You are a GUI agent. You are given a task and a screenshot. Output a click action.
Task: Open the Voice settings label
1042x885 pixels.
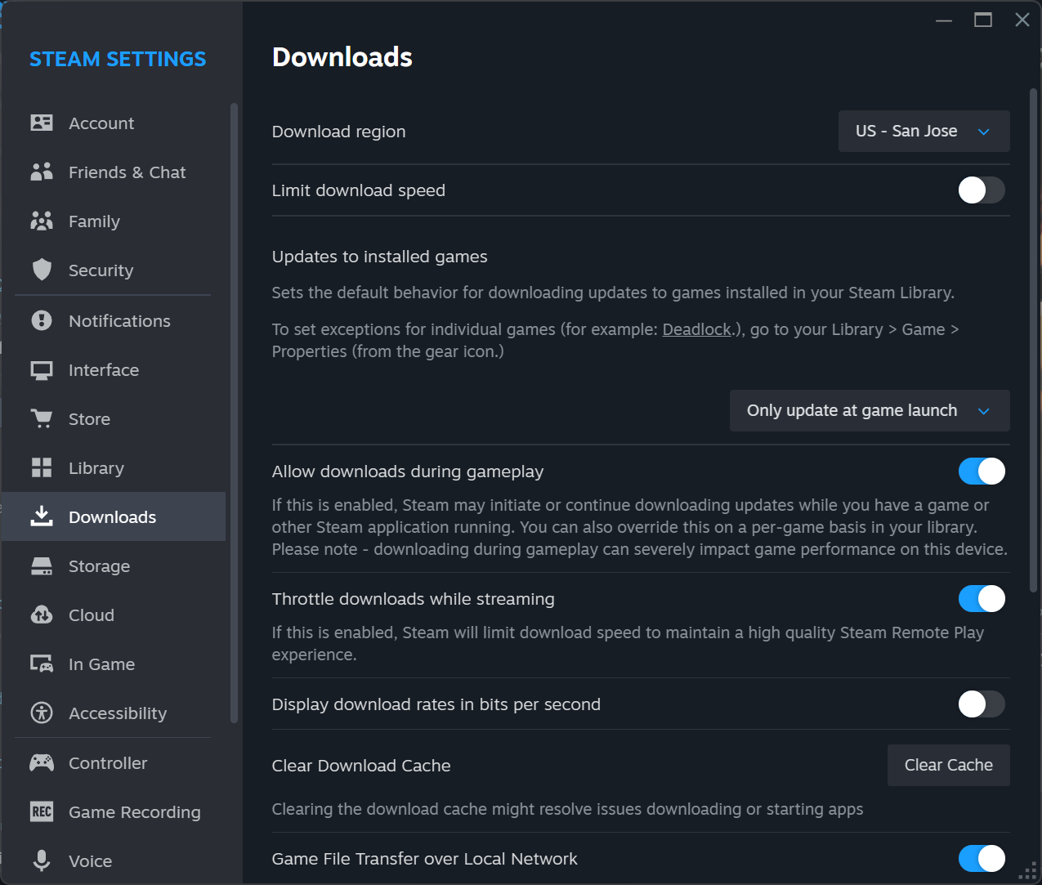coord(90,861)
